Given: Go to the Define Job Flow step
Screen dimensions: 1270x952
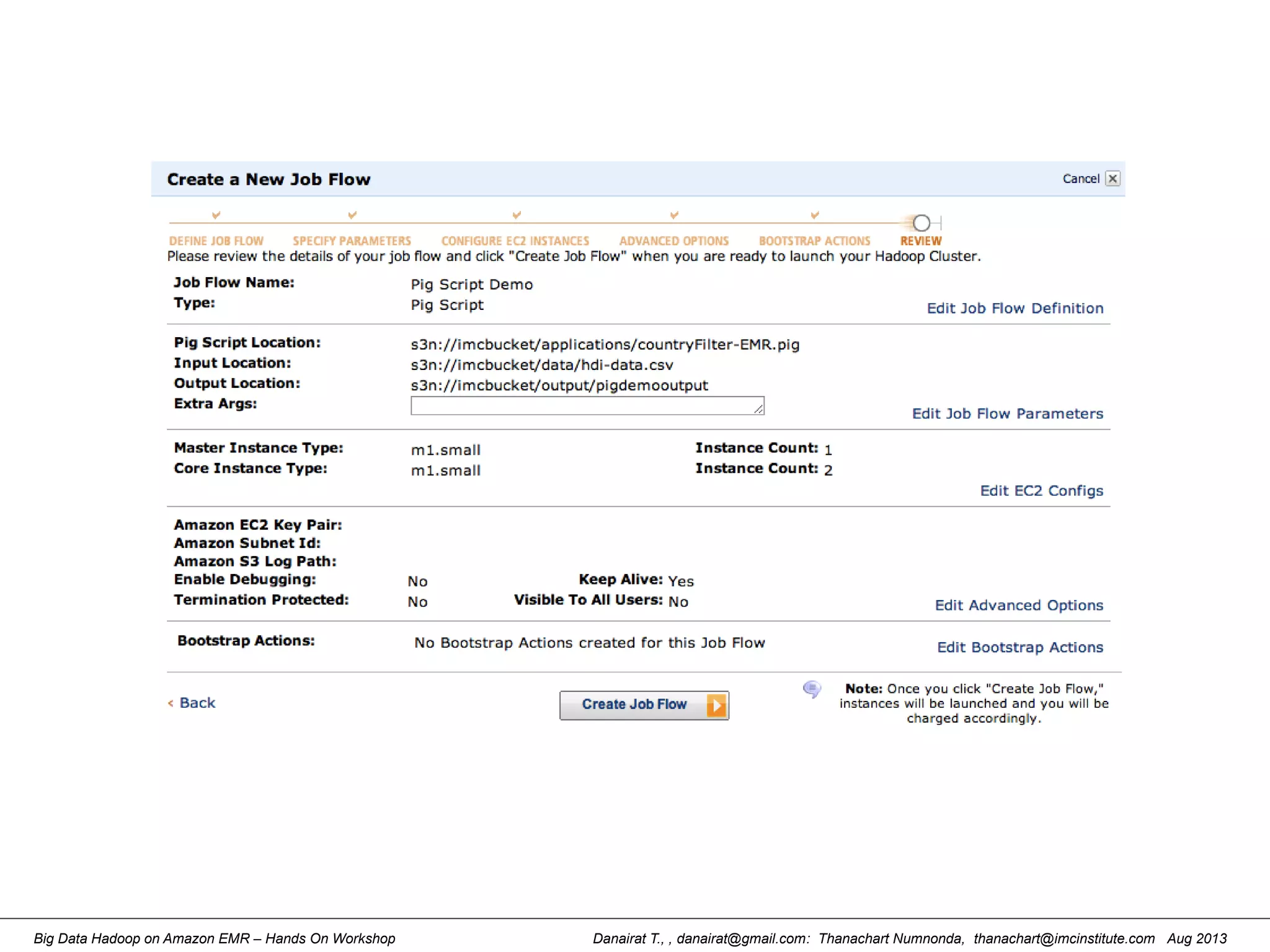Looking at the screenshot, I should 216,241.
